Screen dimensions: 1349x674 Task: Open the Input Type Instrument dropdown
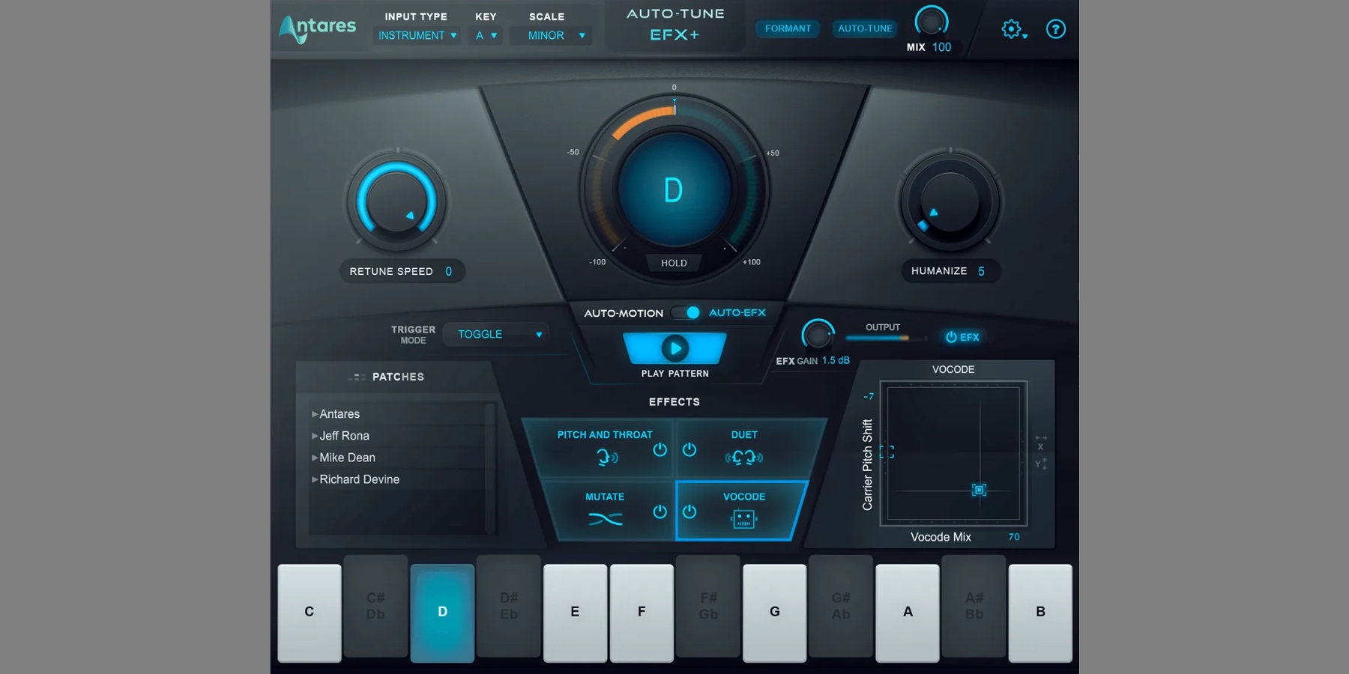tap(417, 35)
